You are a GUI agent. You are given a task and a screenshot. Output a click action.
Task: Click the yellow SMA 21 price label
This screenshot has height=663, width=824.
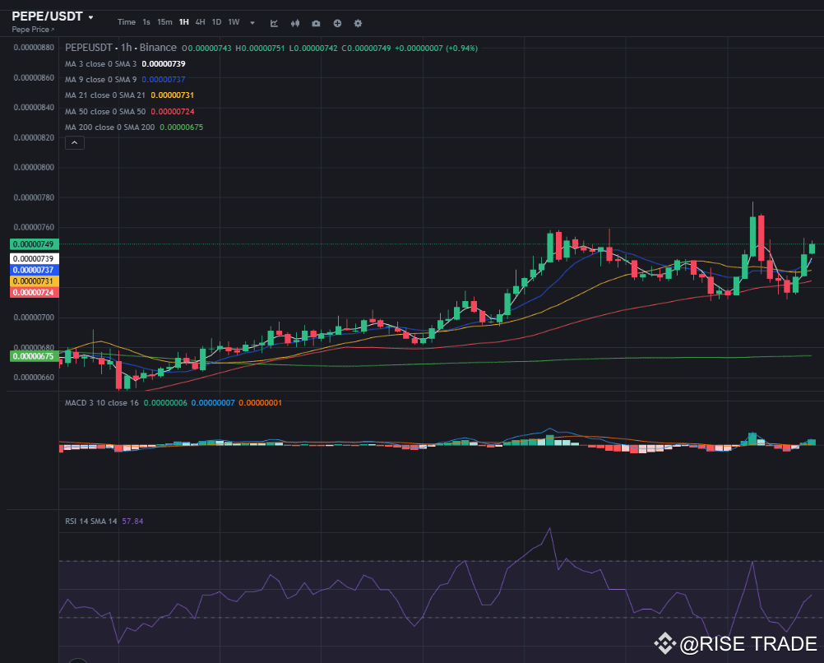(x=33, y=280)
